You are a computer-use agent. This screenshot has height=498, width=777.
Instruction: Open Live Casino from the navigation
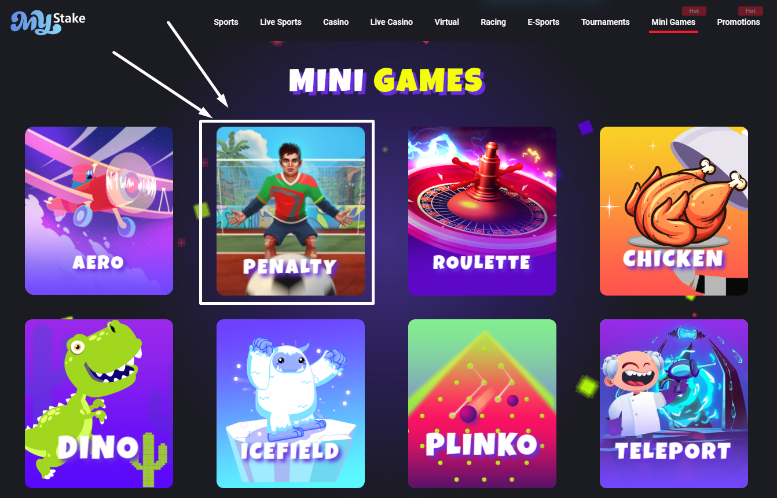pos(391,22)
